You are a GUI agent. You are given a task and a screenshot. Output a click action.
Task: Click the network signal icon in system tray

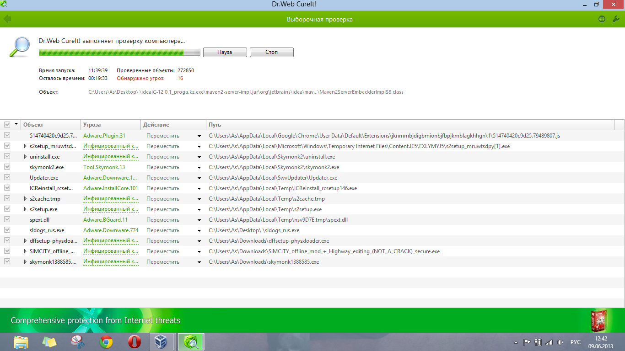[550, 341]
